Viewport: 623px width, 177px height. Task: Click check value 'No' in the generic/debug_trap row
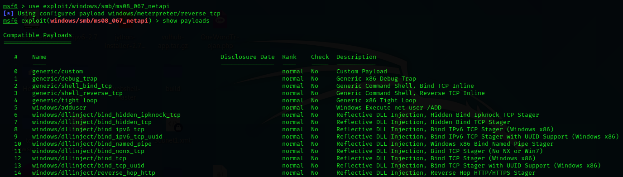pos(314,79)
